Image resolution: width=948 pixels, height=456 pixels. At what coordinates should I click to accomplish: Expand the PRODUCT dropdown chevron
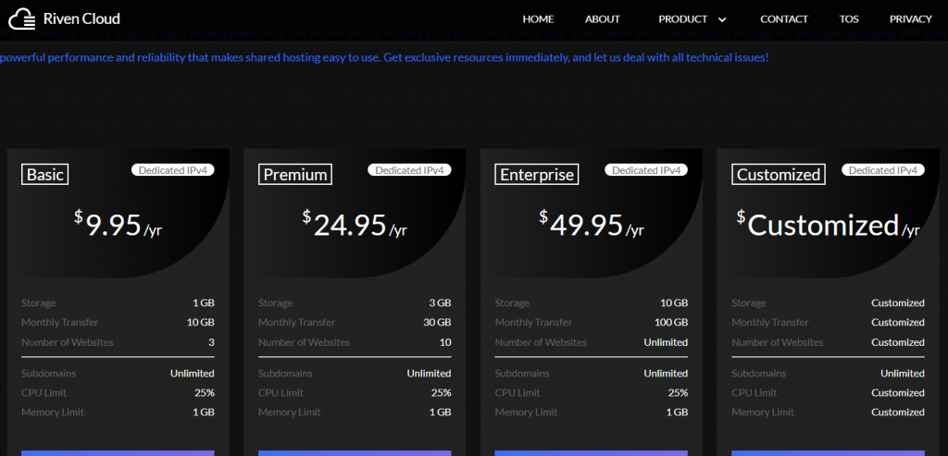pos(722,19)
